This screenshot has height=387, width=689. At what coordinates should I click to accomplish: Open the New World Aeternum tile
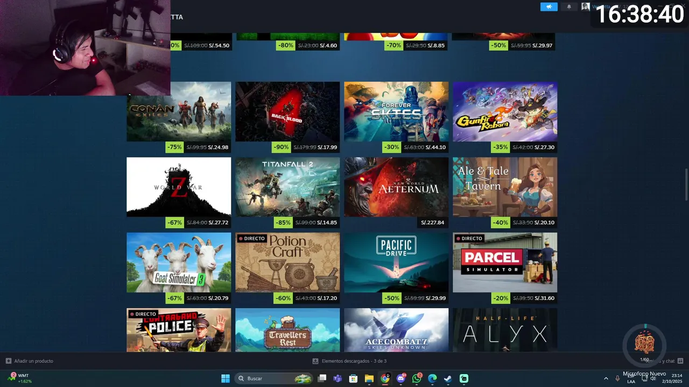(x=396, y=187)
